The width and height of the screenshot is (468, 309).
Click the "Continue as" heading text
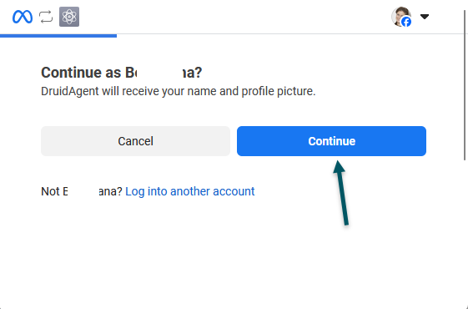pos(122,73)
